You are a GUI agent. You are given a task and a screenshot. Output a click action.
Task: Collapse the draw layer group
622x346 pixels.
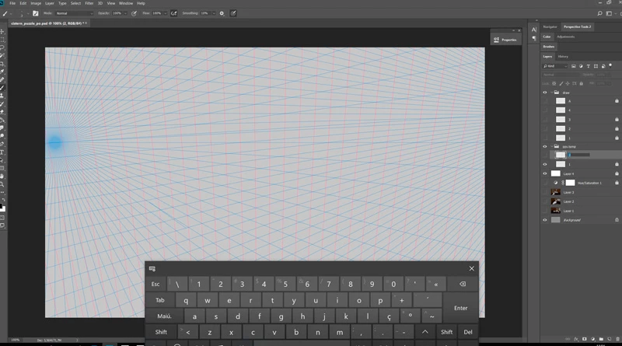pyautogui.click(x=552, y=93)
